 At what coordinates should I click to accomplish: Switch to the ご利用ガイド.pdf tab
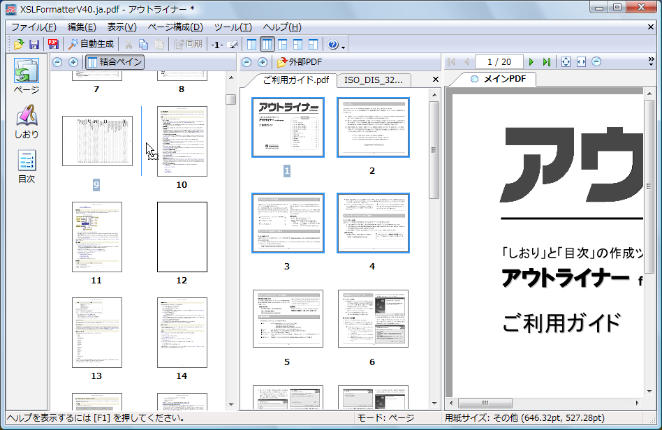point(294,80)
